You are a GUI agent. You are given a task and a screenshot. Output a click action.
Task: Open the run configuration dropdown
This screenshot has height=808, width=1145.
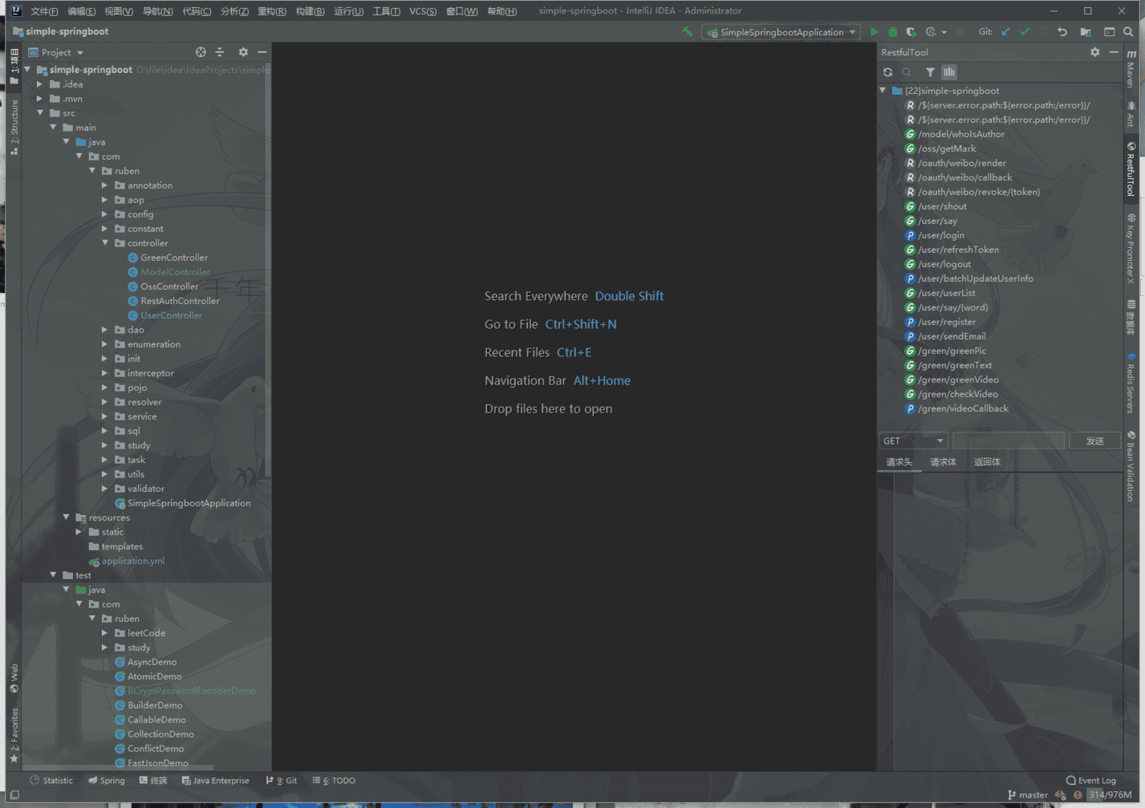(x=782, y=32)
